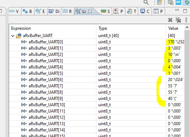Select the aRxBuffer_UART[7] row

point(97,86)
